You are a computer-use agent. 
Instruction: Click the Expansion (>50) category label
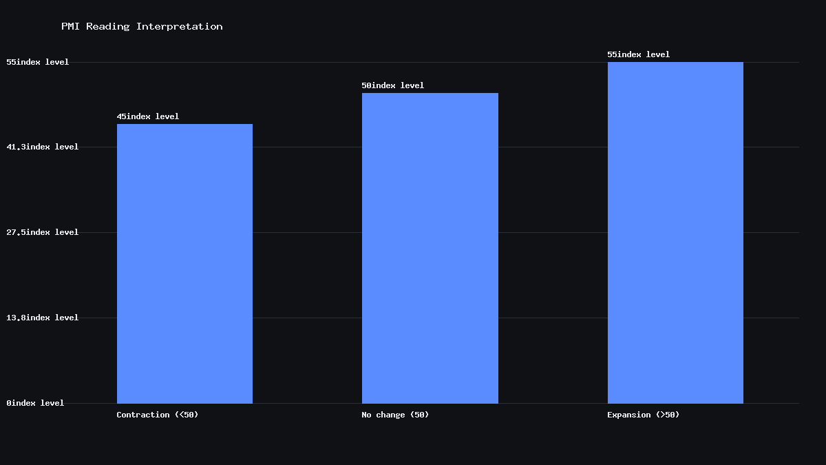coord(644,415)
